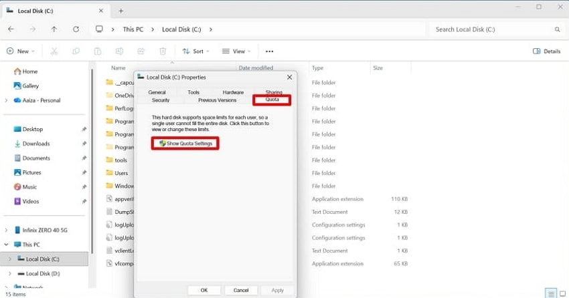
Task: Open the General tab
Action: tap(157, 92)
